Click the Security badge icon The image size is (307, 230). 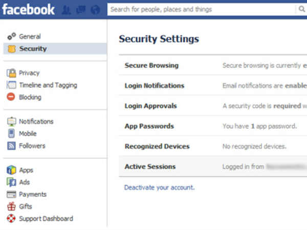point(11,49)
